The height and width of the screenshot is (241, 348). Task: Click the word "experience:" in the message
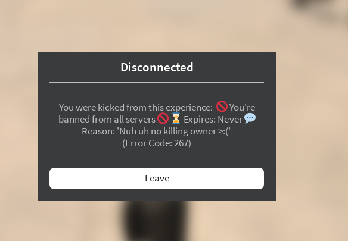tap(189, 108)
